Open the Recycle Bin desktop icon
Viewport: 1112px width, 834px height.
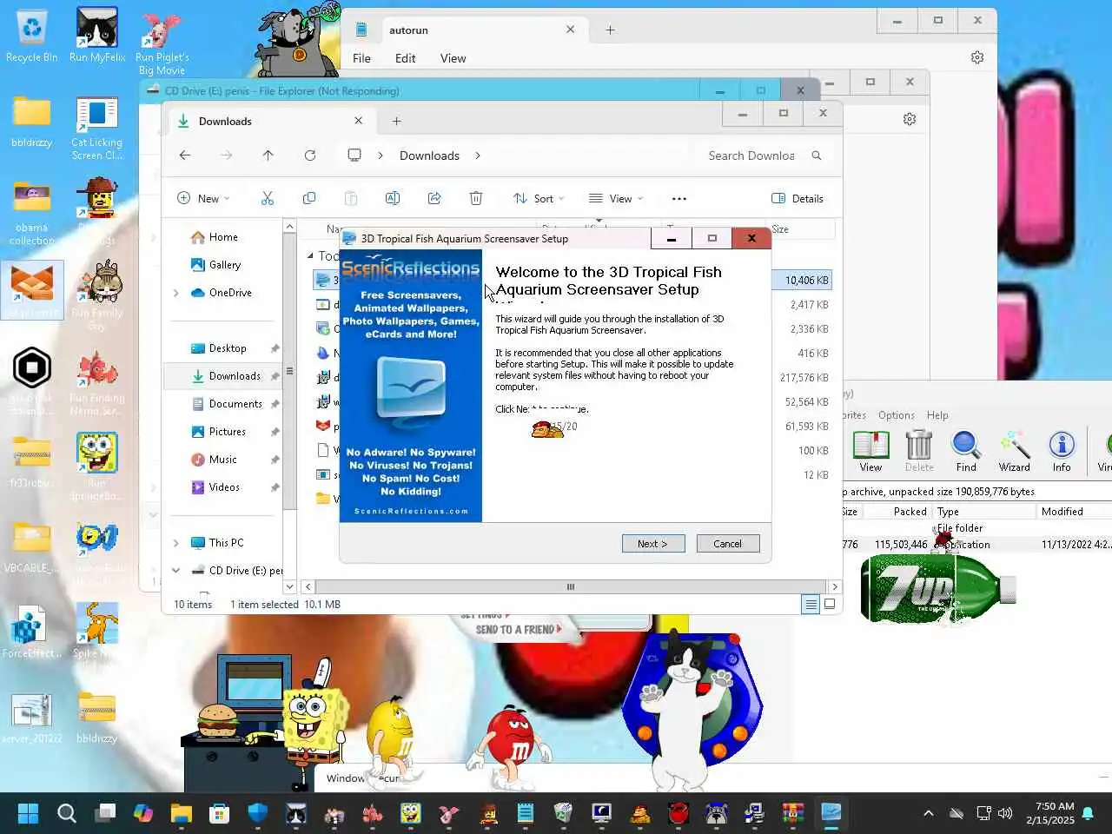coord(31,37)
